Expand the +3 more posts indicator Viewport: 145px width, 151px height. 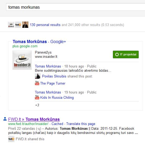tap(37, 105)
